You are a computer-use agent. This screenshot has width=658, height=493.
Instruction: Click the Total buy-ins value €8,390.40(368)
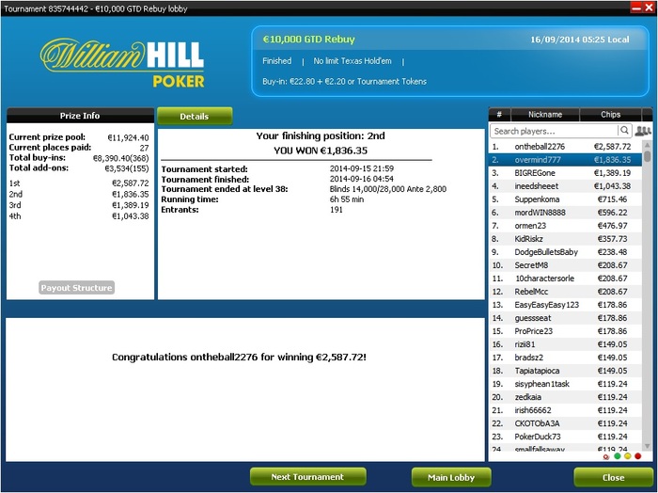(x=121, y=158)
